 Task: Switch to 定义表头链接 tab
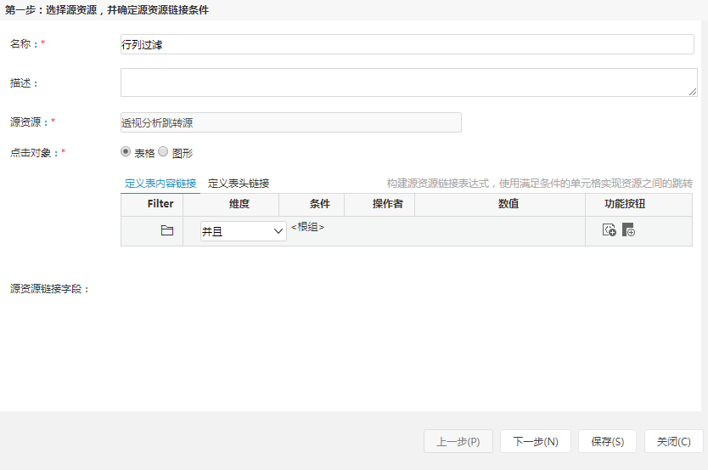(239, 183)
